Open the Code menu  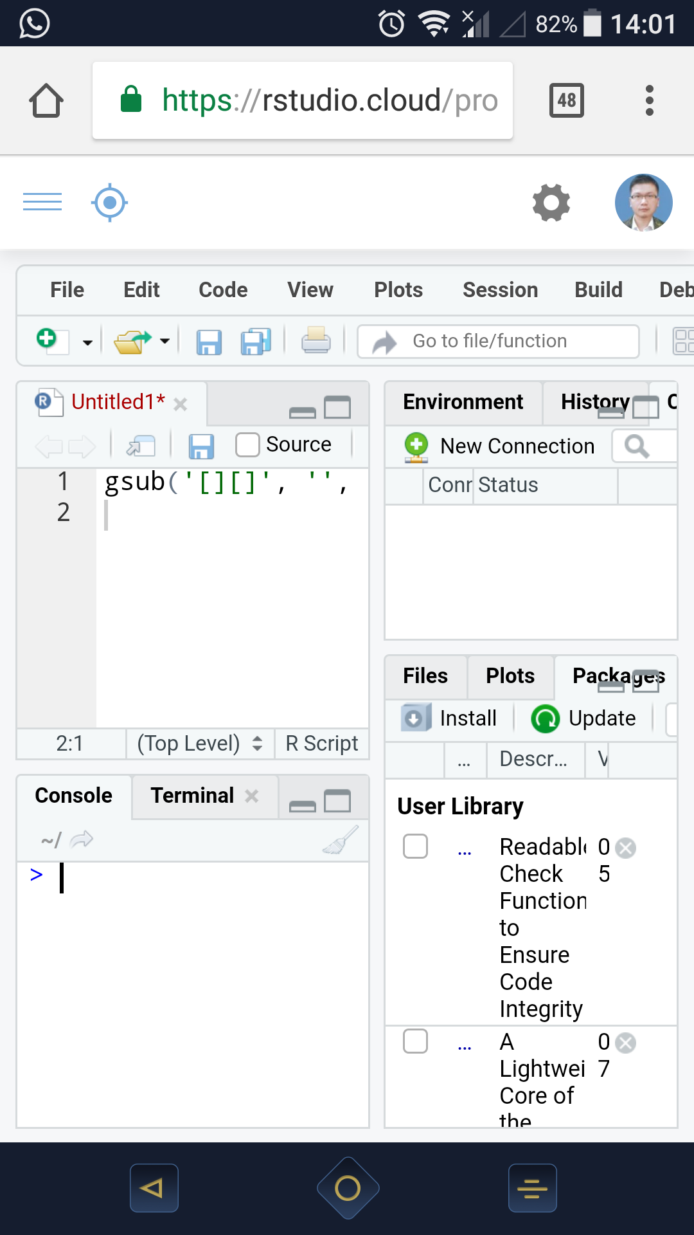223,290
